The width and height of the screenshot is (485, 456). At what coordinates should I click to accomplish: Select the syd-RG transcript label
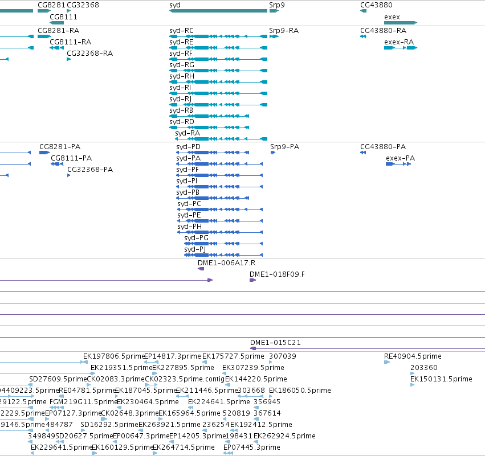click(x=182, y=65)
